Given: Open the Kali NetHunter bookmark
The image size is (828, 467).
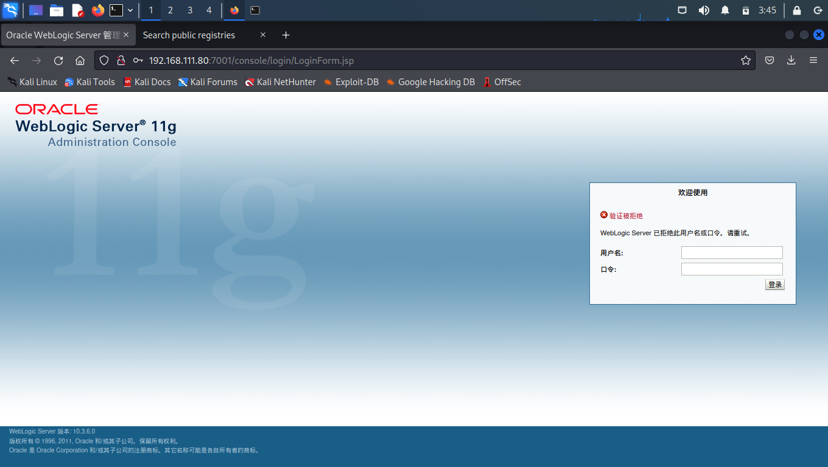Looking at the screenshot, I should point(281,82).
